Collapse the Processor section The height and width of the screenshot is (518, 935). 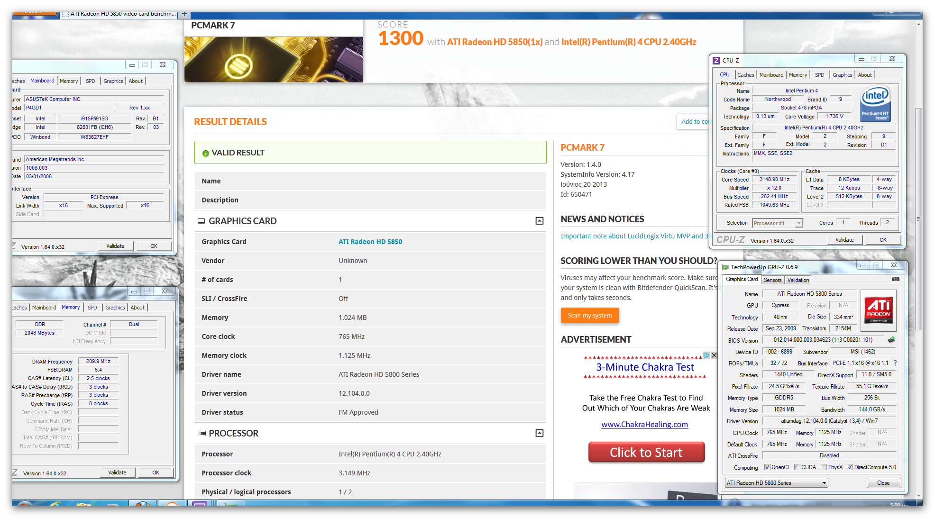(539, 433)
